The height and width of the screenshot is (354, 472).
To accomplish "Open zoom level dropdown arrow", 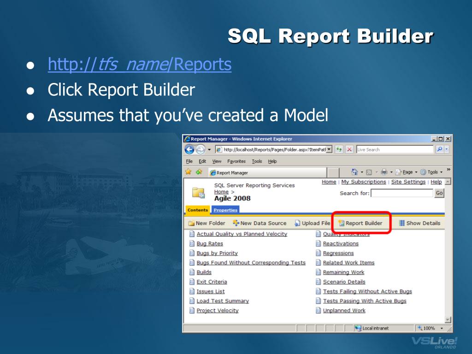I will 442,328.
